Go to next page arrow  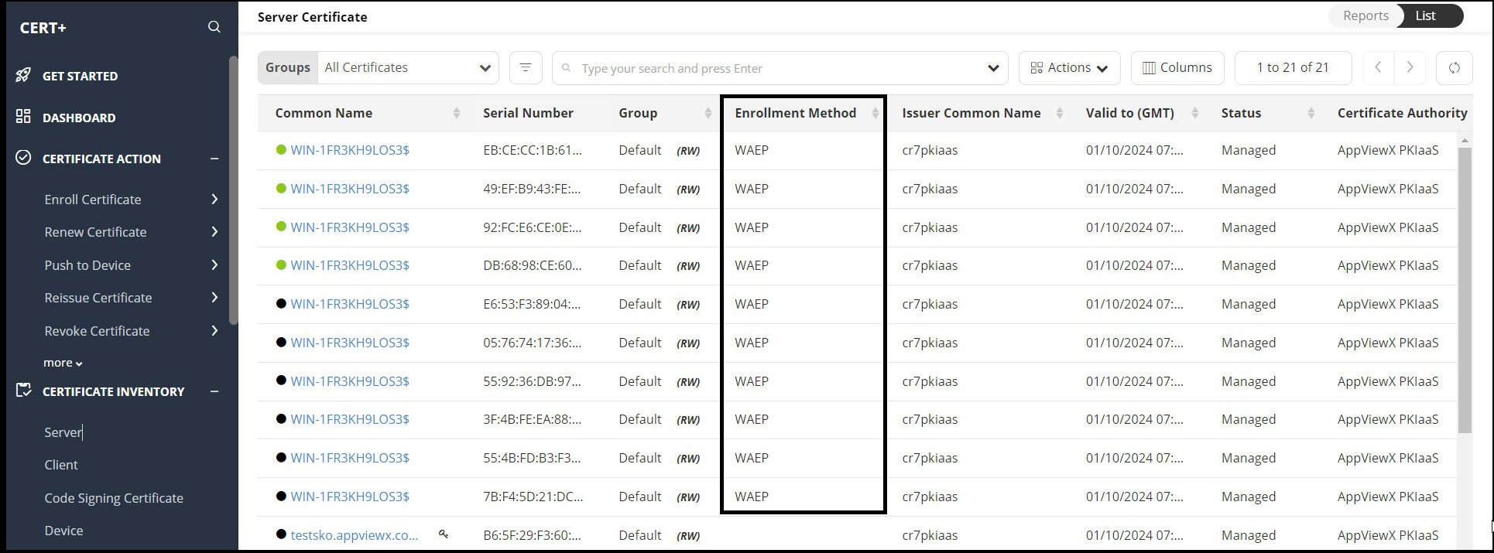pos(1410,67)
